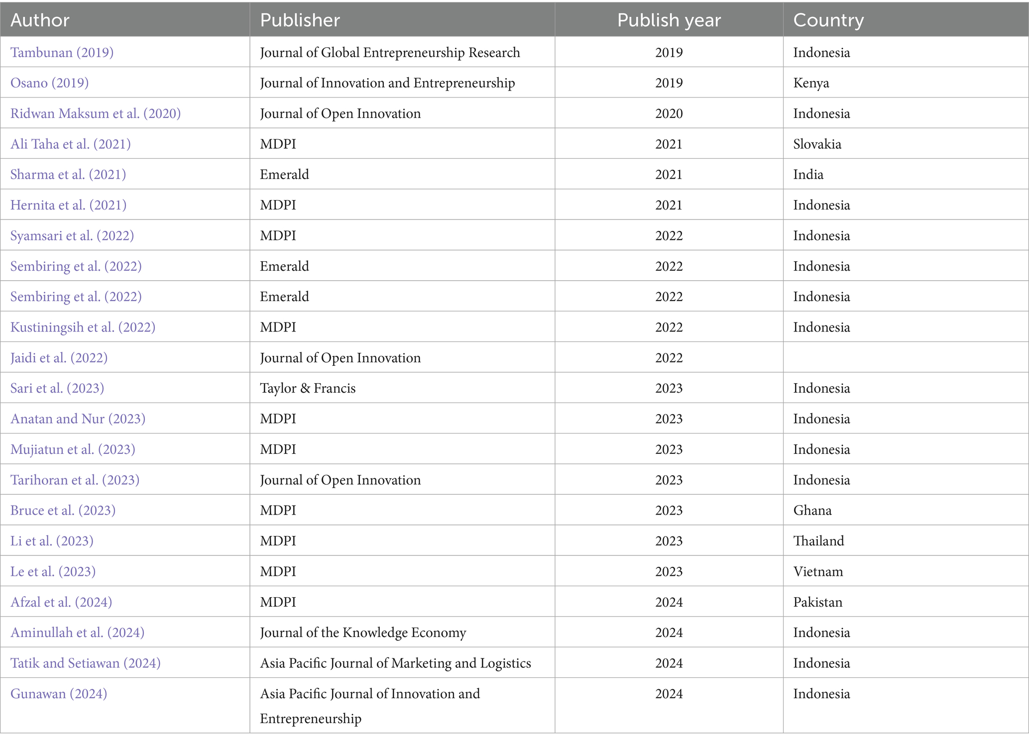The width and height of the screenshot is (1029, 742).
Task: Select the Country column header
Action: (828, 20)
